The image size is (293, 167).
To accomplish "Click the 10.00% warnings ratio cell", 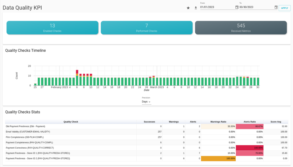I will click(218, 153).
